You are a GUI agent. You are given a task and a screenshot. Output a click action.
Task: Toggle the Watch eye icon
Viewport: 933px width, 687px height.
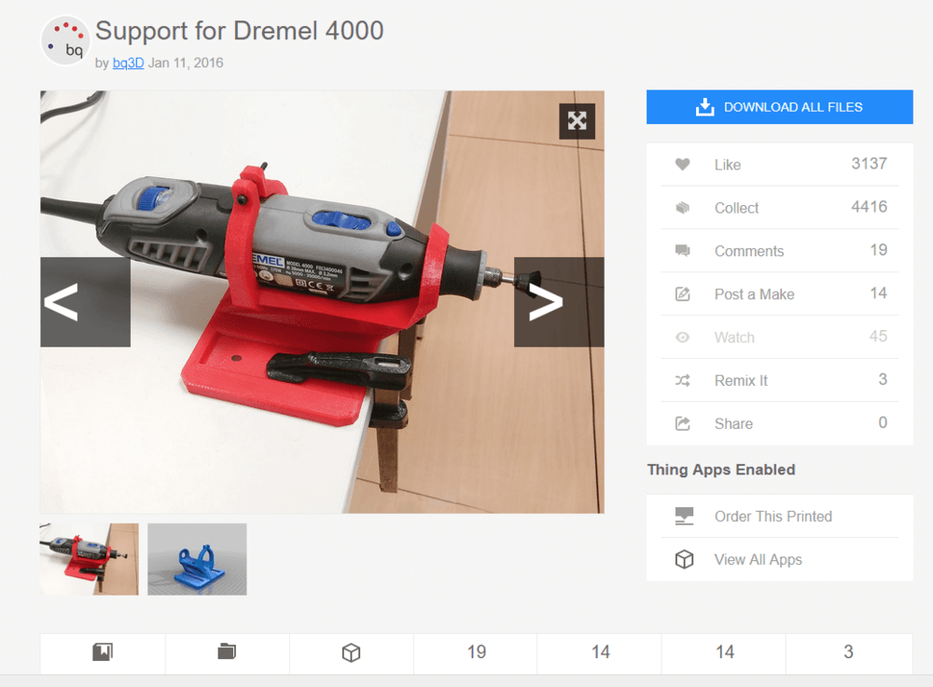tap(683, 337)
